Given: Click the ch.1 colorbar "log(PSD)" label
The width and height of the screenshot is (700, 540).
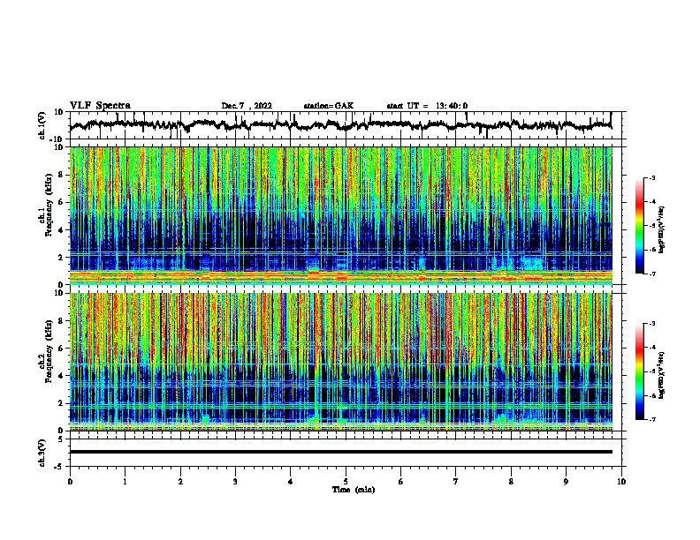Looking at the screenshot, I should 661,229.
